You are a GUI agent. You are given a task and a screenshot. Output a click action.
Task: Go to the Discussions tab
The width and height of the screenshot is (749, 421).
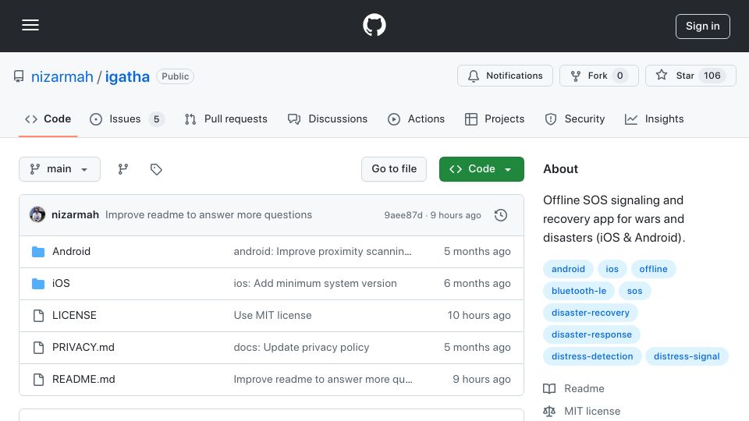(328, 119)
